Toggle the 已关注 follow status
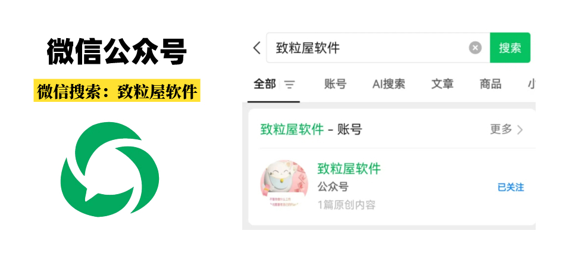Image resolution: width=566 pixels, height=268 pixels. coord(511,187)
